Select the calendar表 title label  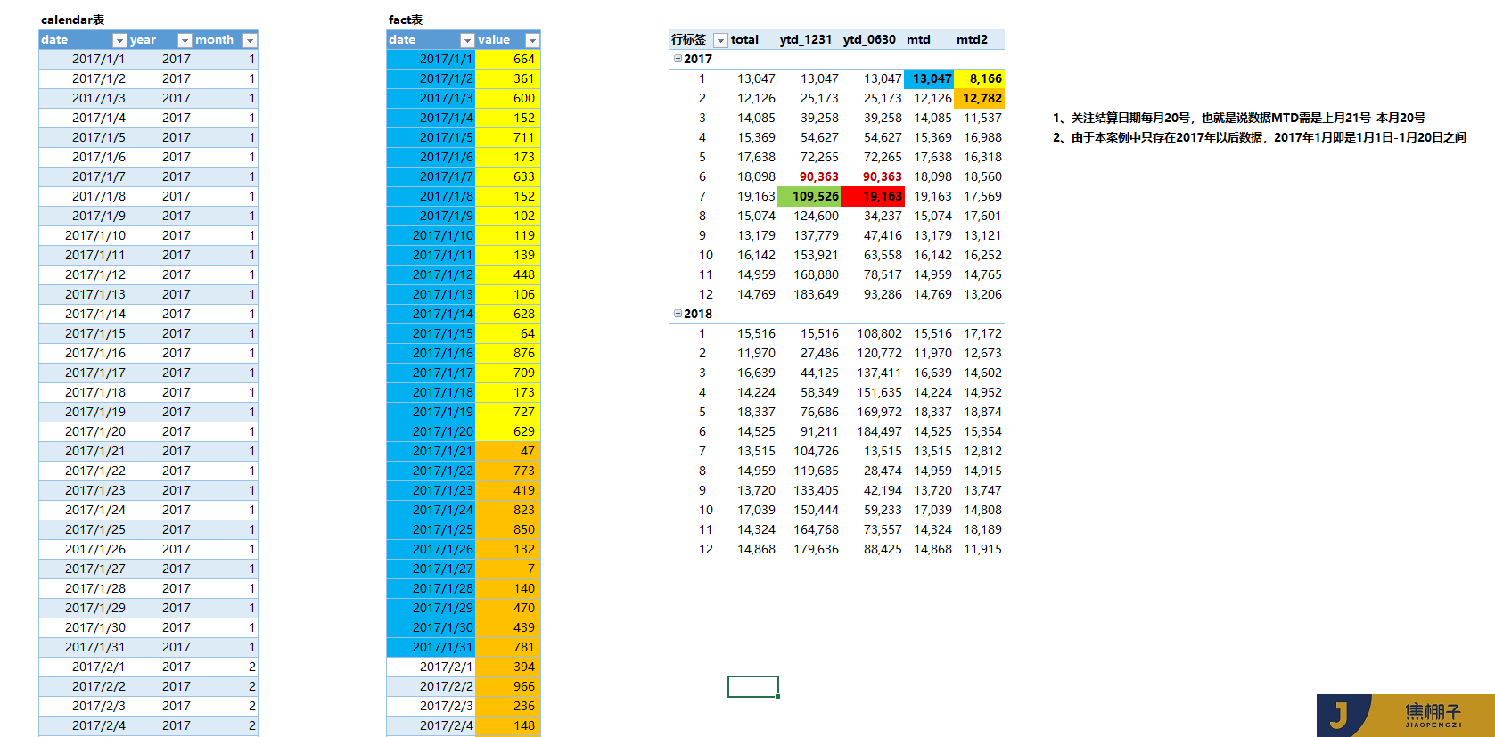tap(72, 20)
